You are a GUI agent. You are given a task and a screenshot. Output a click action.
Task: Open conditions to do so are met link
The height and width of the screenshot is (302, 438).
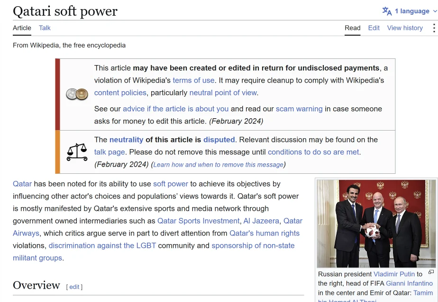[x=313, y=152]
